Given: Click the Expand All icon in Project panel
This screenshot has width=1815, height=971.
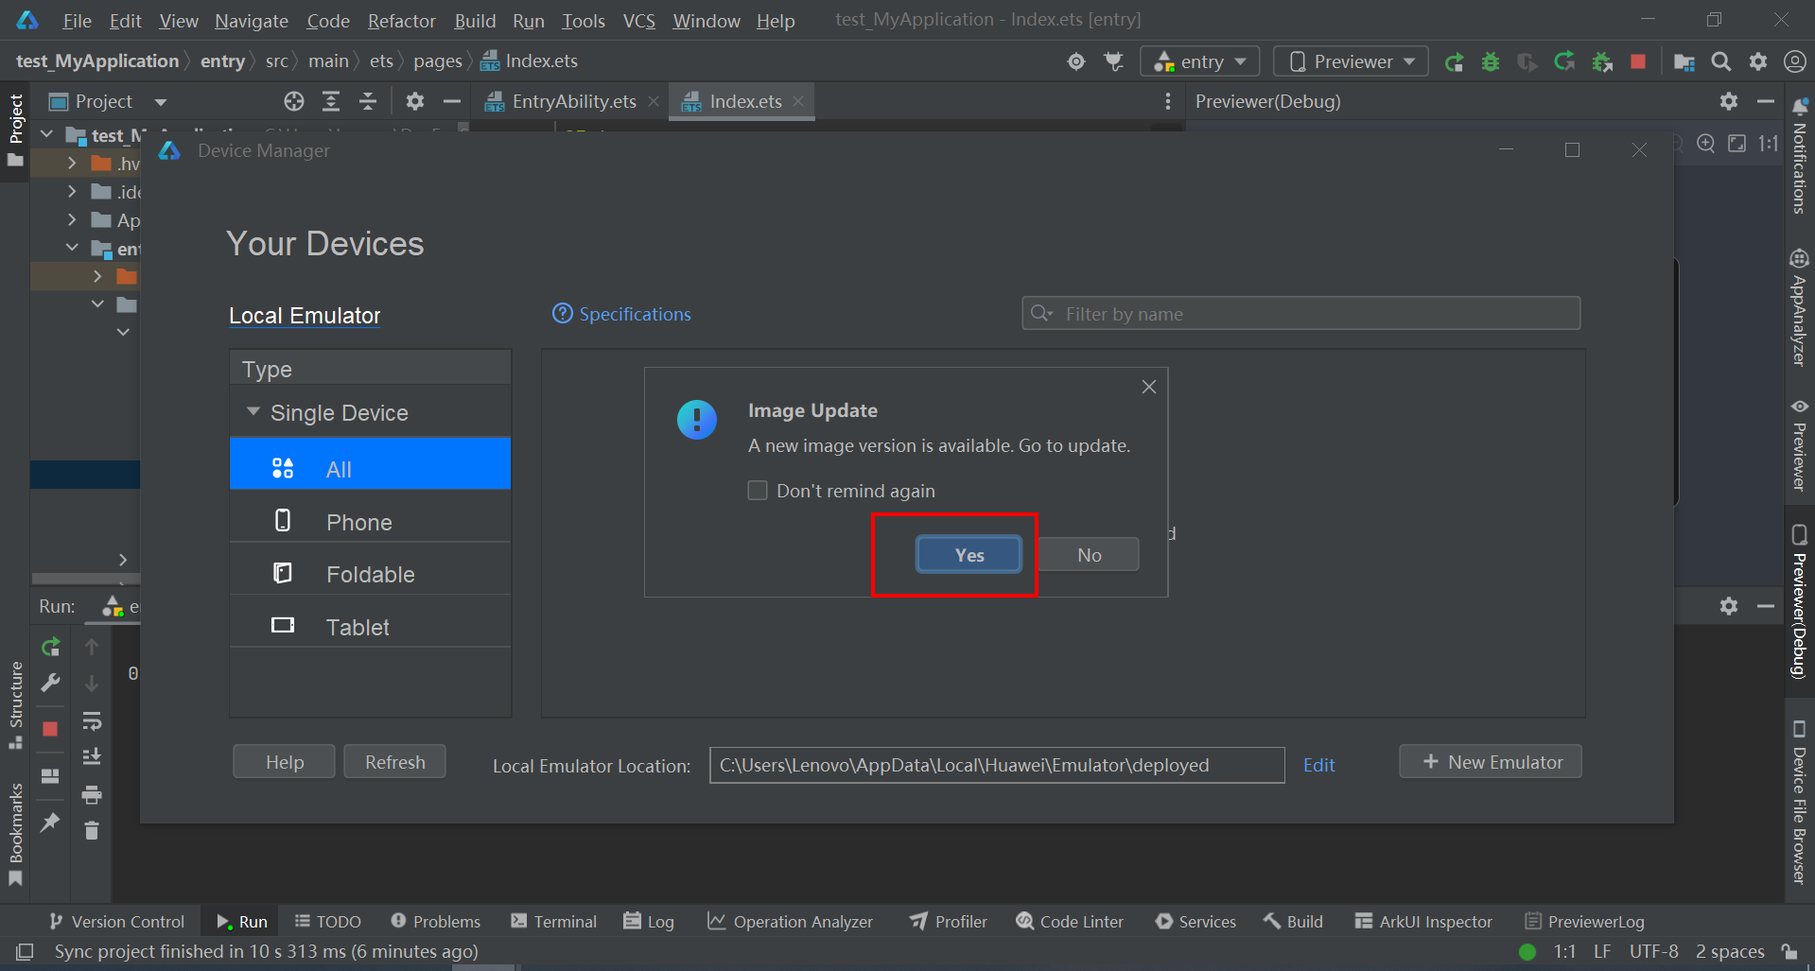Looking at the screenshot, I should click(x=331, y=101).
